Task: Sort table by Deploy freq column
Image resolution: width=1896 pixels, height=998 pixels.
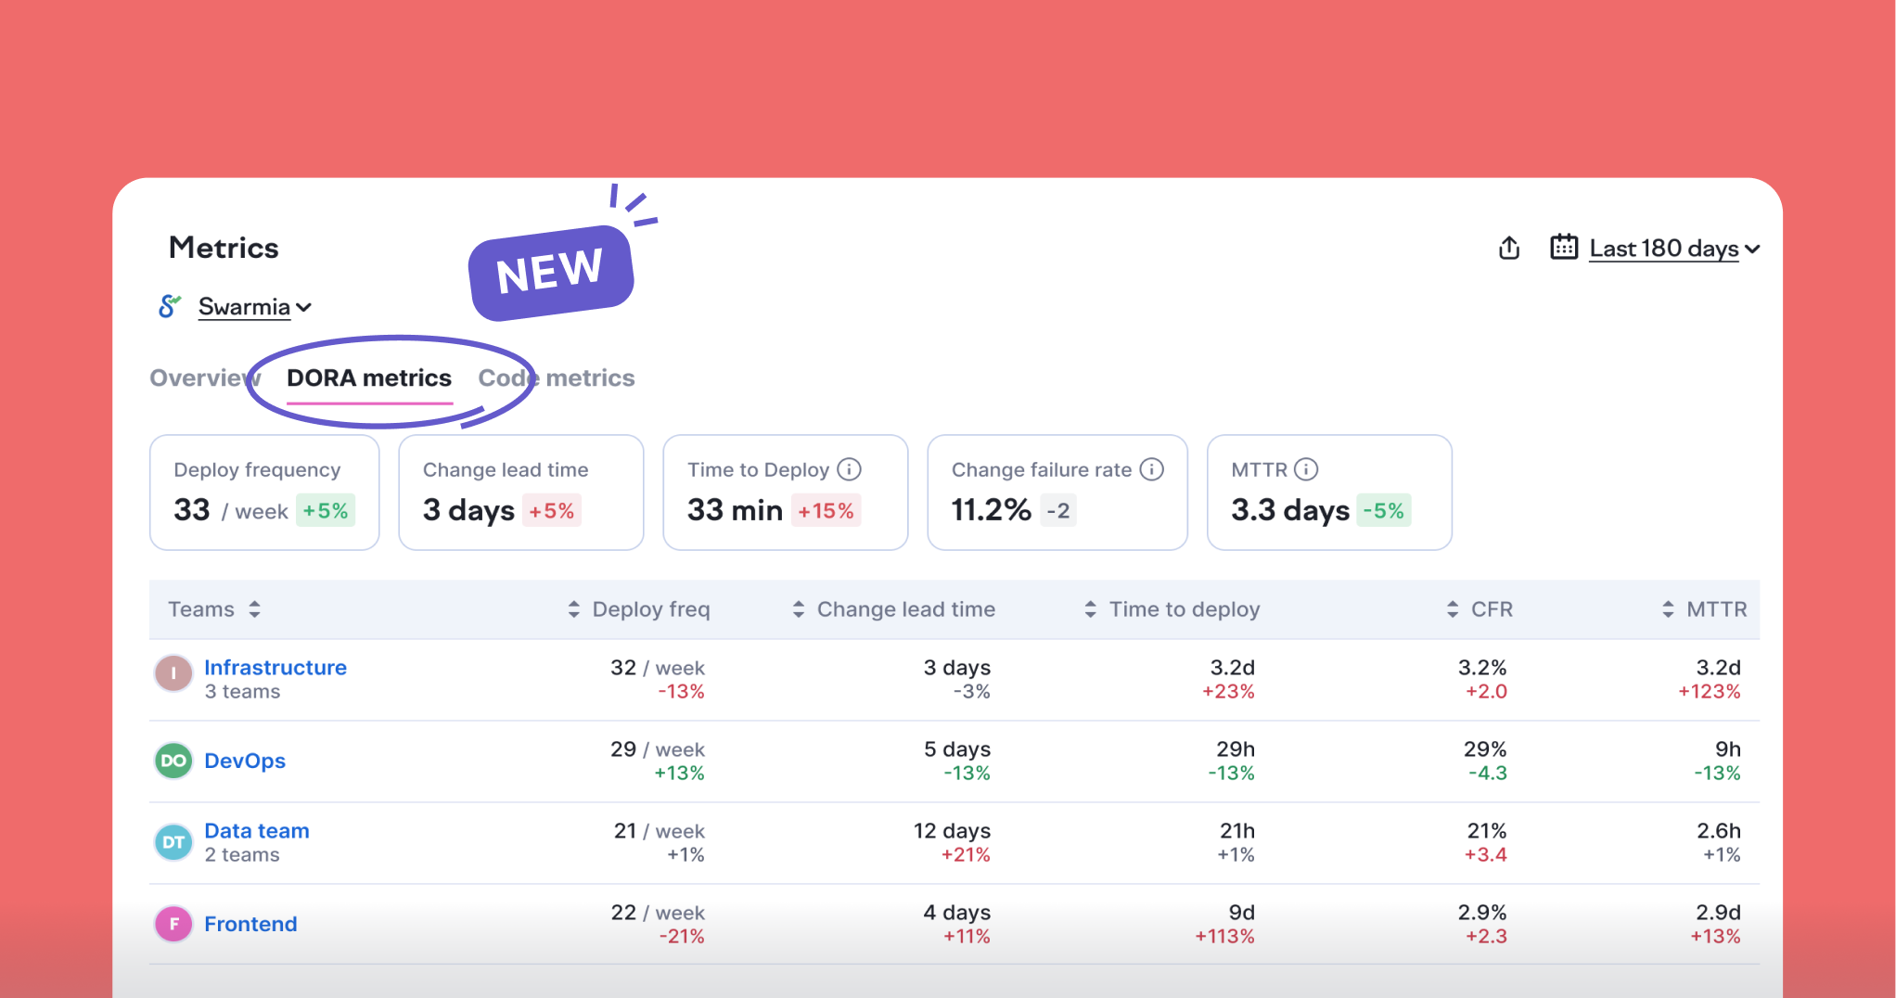Action: pos(574,609)
